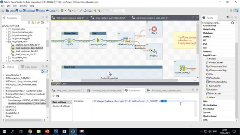
Task: Expand the rbs_misc_jobs repository folder
Action: point(7,29)
